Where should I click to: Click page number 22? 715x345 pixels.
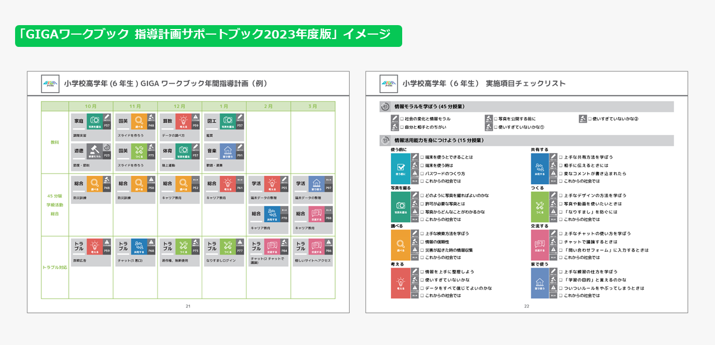pos(527,306)
